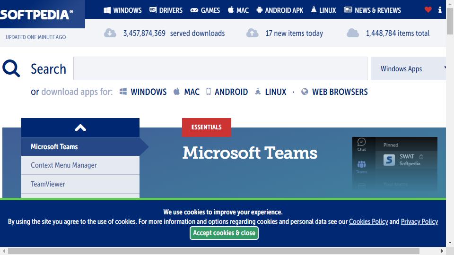Open the Cookies Policy link
This screenshot has height=255, width=454.
(x=368, y=221)
